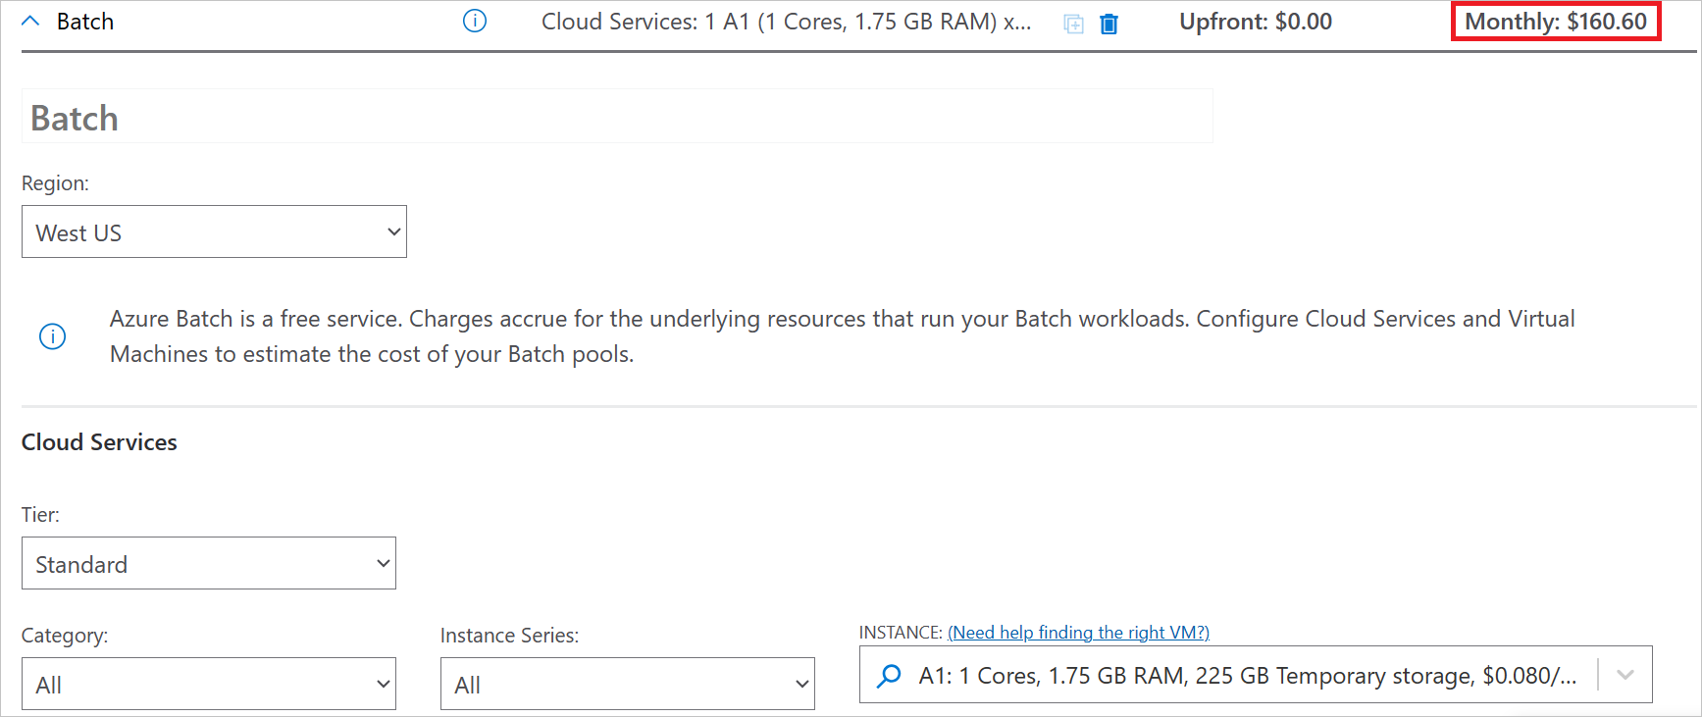Click the Batch estimate name field
The image size is (1702, 717).
click(617, 118)
